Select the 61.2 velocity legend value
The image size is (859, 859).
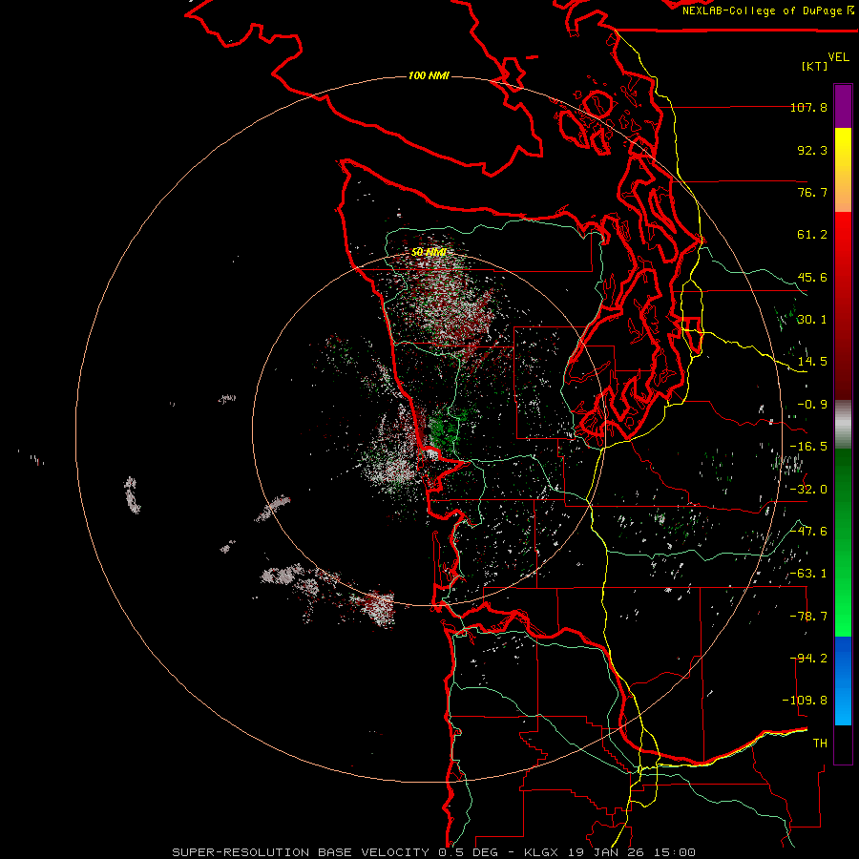point(812,235)
